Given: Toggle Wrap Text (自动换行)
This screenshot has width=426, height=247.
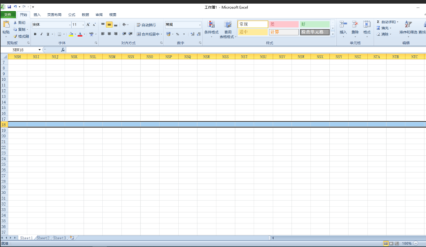Looking at the screenshot, I should 146,25.
